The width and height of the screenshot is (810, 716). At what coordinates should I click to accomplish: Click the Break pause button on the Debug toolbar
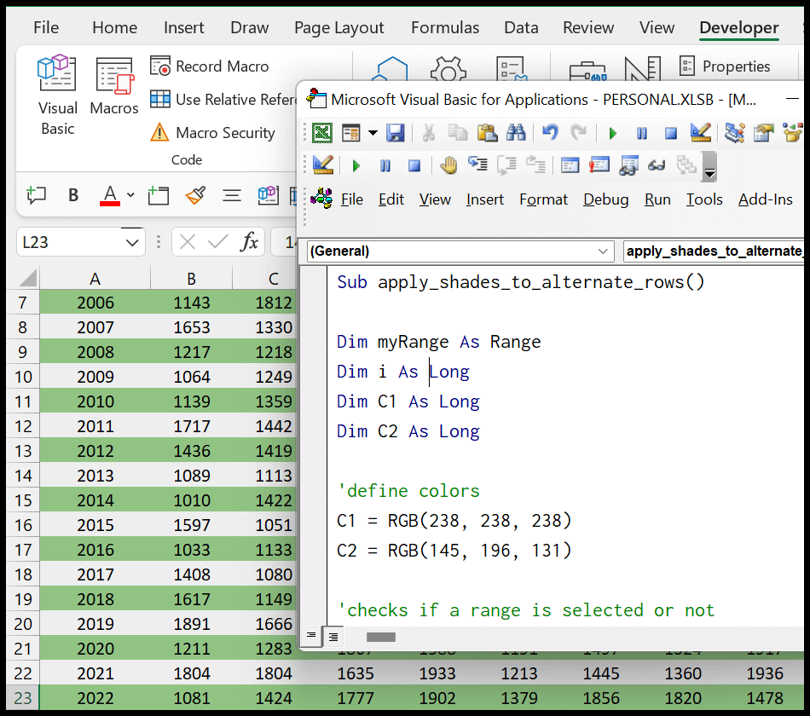[385, 166]
